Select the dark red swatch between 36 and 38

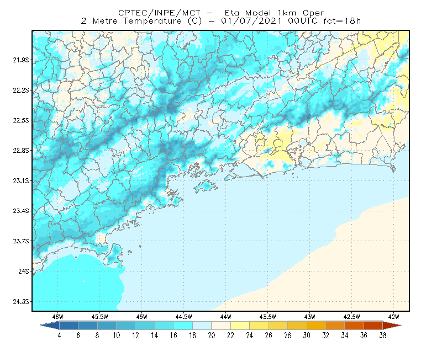[373, 326]
